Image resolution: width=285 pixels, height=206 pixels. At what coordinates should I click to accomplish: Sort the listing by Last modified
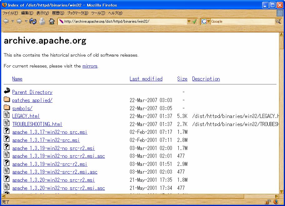(x=146, y=79)
